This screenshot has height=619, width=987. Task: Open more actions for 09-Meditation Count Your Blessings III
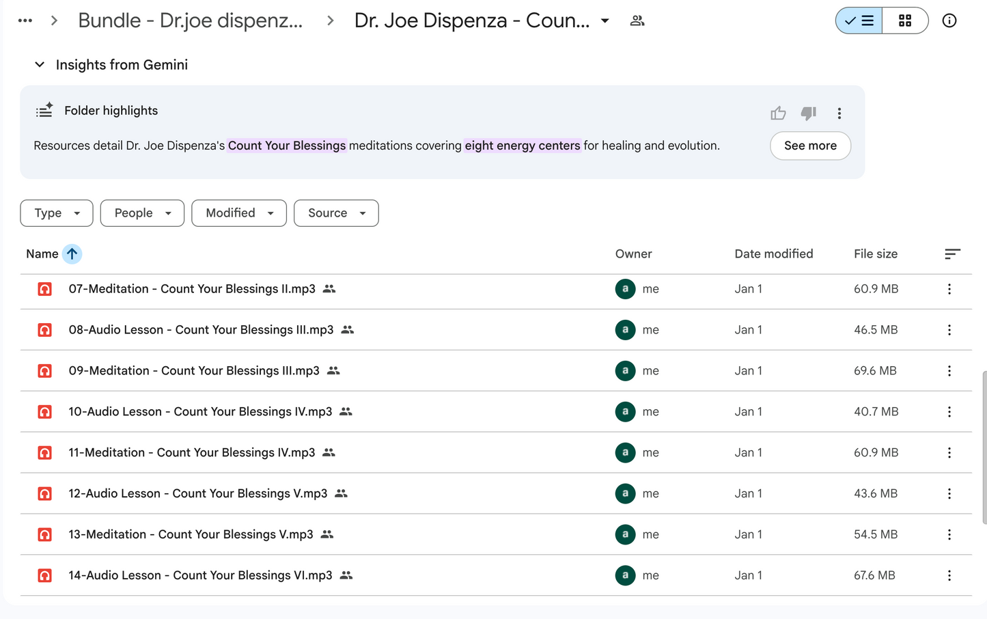pos(949,371)
